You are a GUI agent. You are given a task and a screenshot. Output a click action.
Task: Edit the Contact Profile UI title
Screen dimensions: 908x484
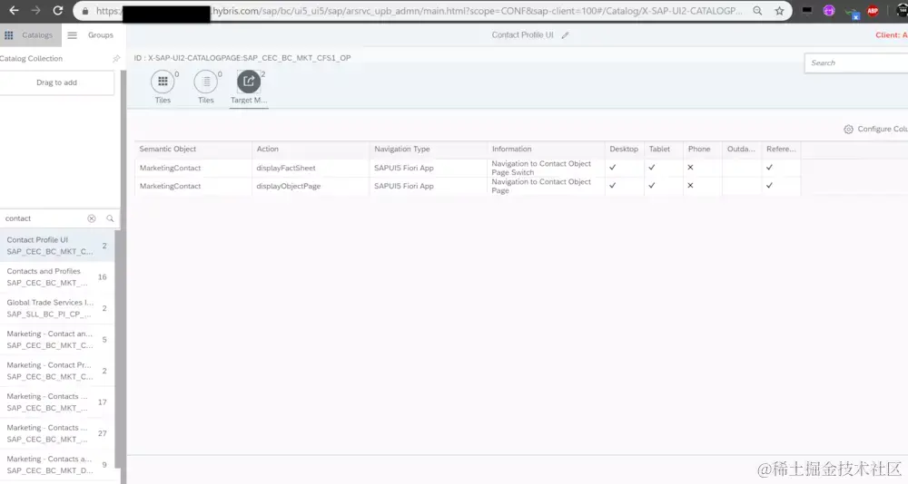click(565, 35)
